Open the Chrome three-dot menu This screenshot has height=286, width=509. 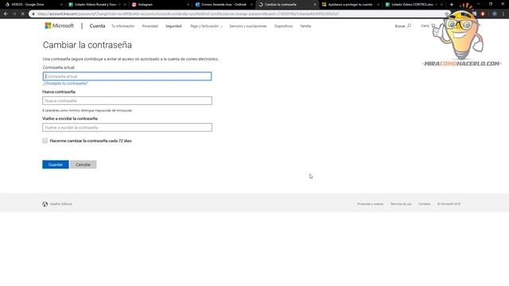pos(503,14)
